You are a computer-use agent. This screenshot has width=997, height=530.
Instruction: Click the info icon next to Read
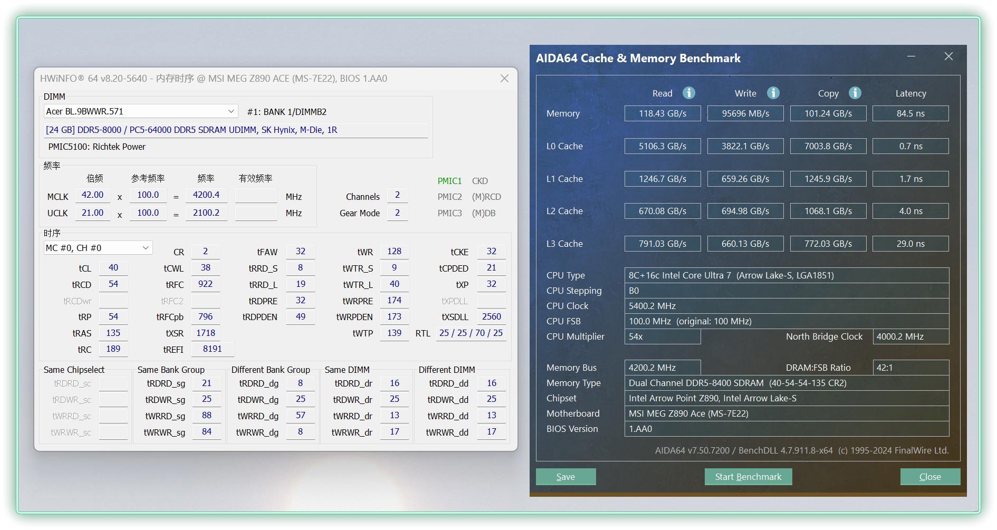pyautogui.click(x=689, y=93)
